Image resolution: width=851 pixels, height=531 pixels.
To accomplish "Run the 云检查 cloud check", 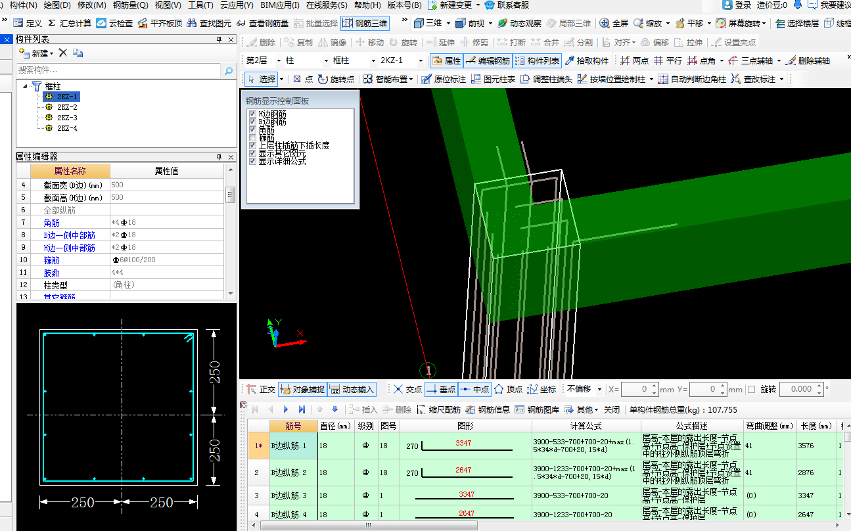I will coord(114,23).
